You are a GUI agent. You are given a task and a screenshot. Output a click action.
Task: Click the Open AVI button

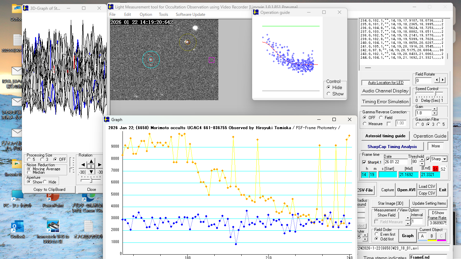tap(406, 190)
